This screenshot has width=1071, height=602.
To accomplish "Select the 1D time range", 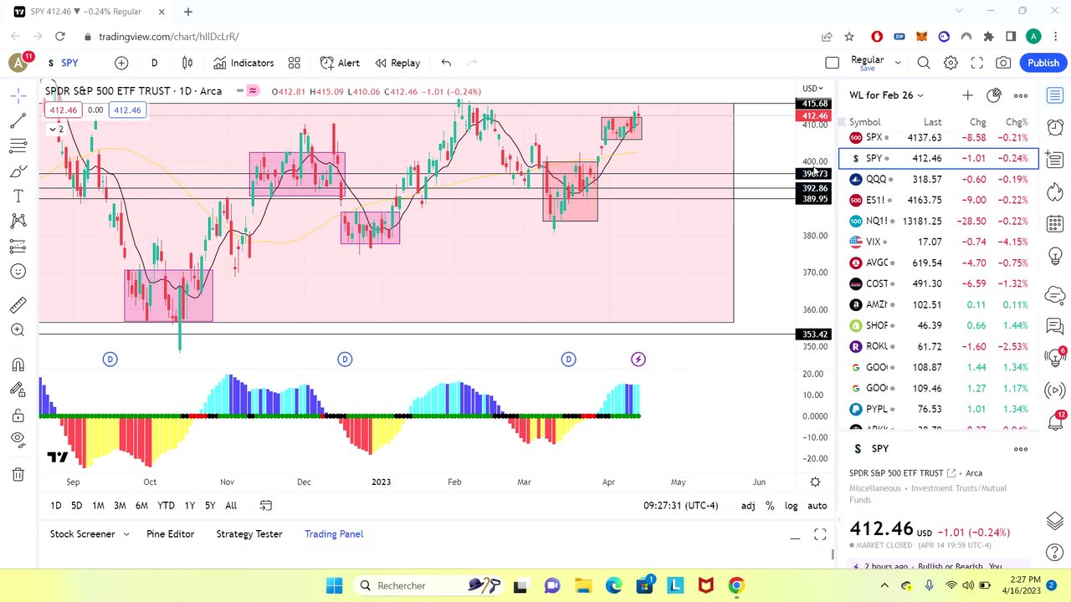I will pos(55,505).
